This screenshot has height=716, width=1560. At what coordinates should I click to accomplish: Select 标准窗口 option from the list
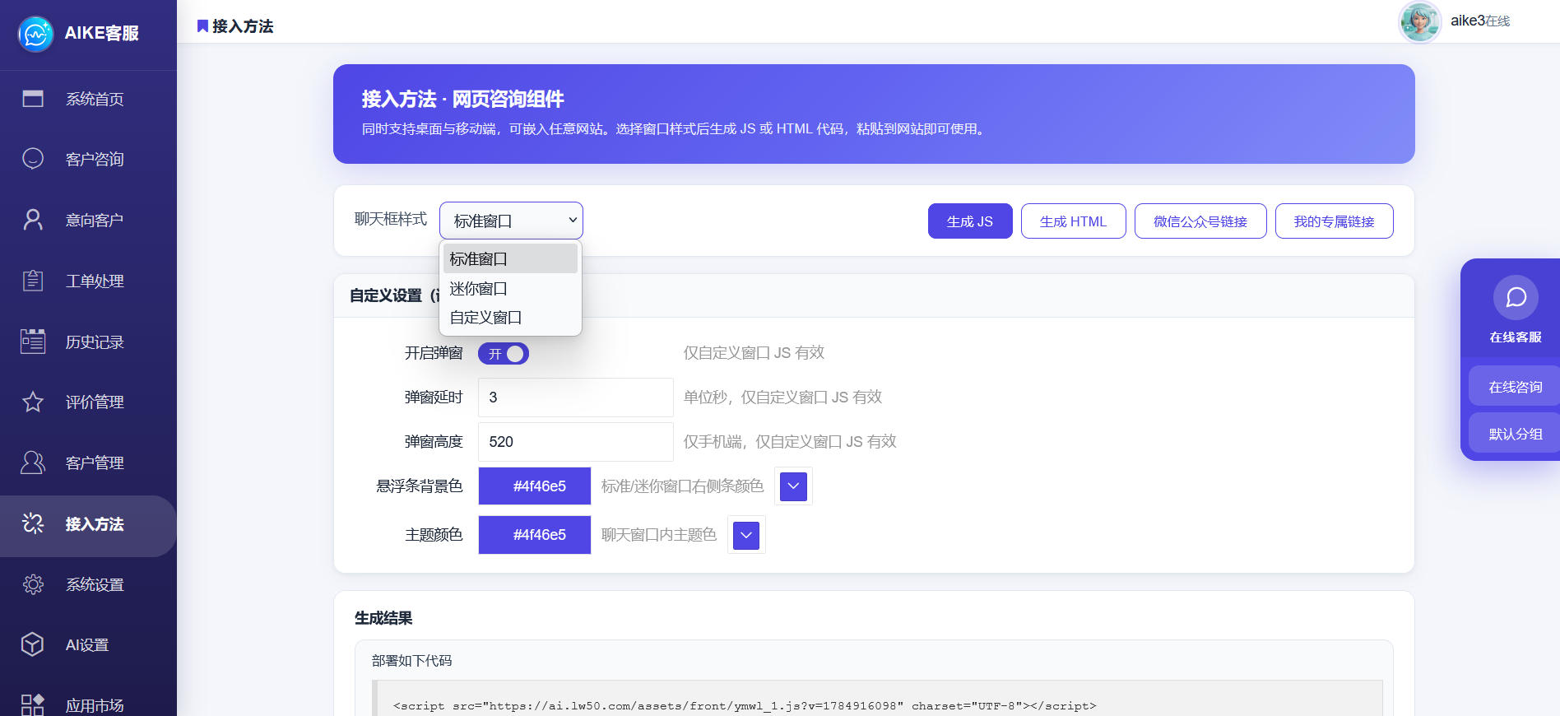[x=510, y=258]
